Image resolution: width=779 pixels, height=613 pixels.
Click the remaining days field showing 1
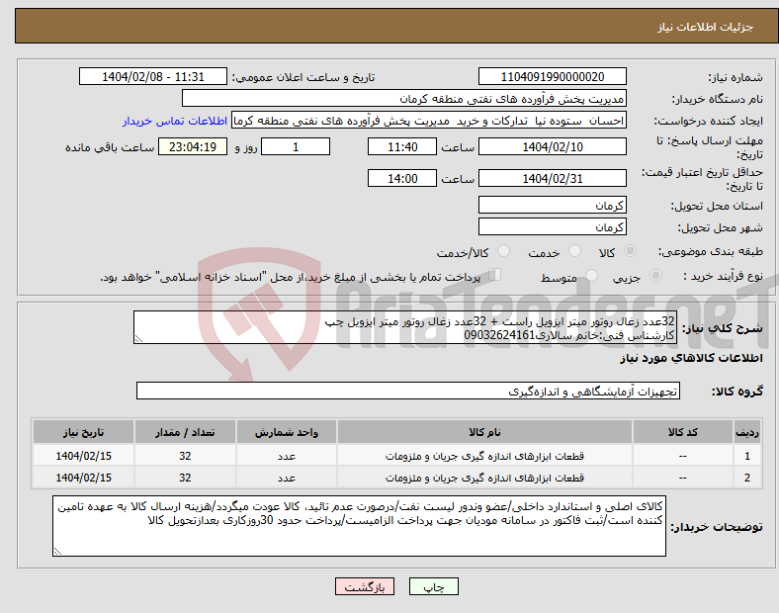point(296,146)
